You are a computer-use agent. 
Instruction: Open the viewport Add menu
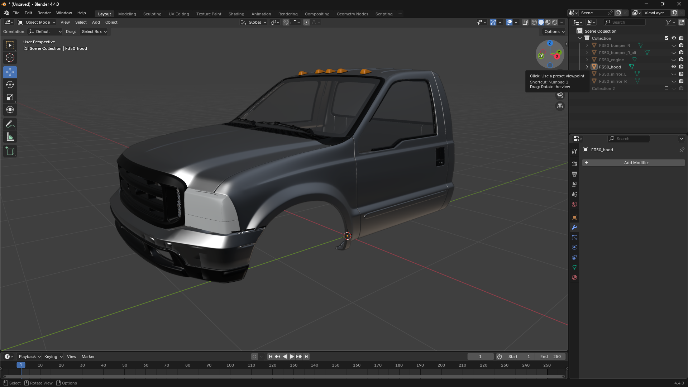(96, 22)
